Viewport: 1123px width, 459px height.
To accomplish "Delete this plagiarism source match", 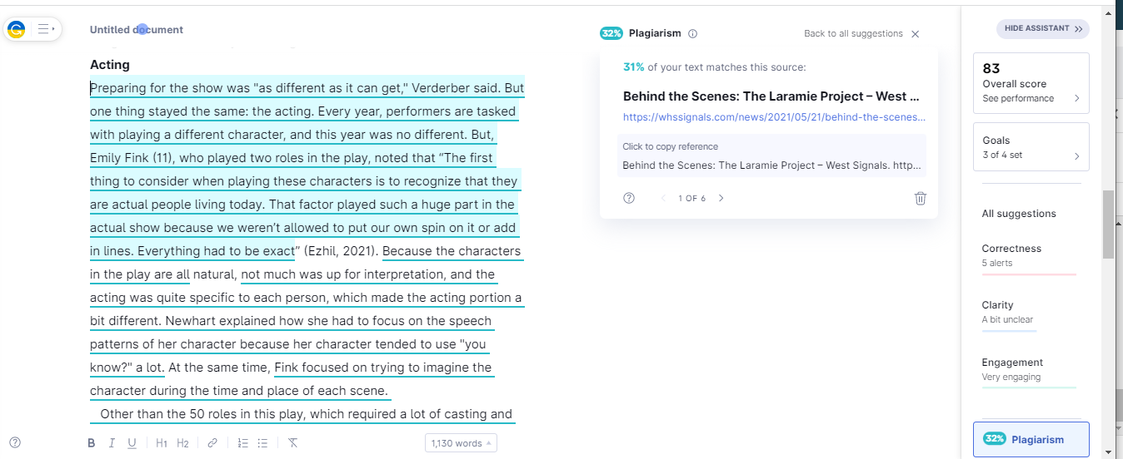I will click(x=921, y=198).
